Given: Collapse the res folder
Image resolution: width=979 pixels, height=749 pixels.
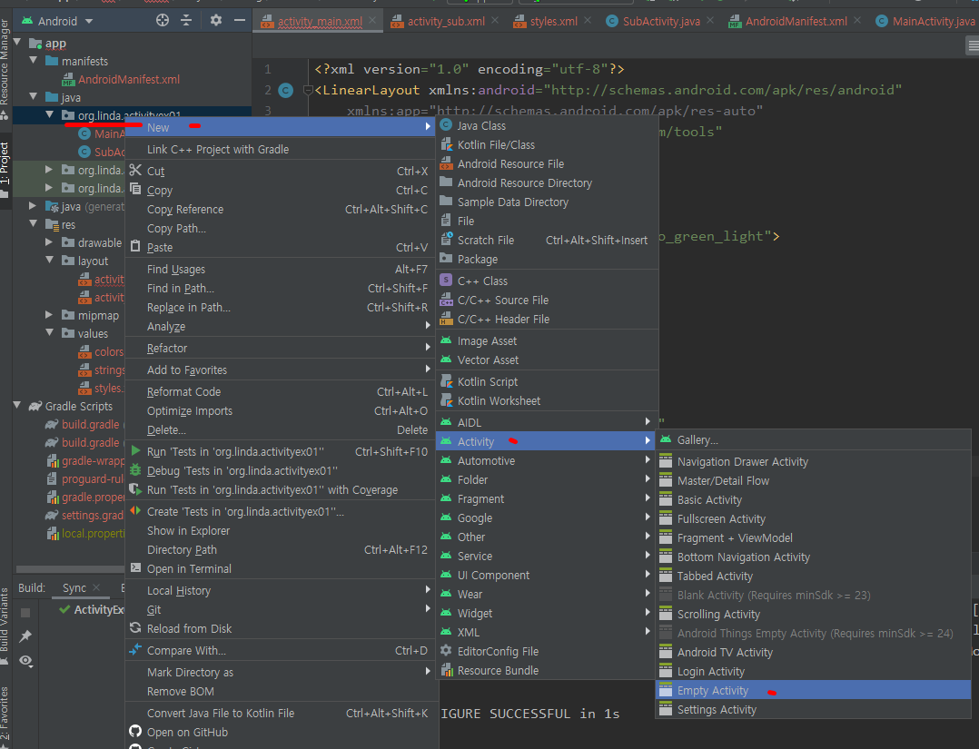Looking at the screenshot, I should click(34, 223).
